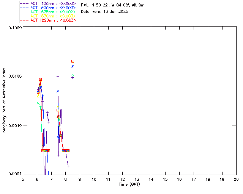The image size is (243, 194).
Task: Click the x-axis tick label 13
Action: coord(137,179)
